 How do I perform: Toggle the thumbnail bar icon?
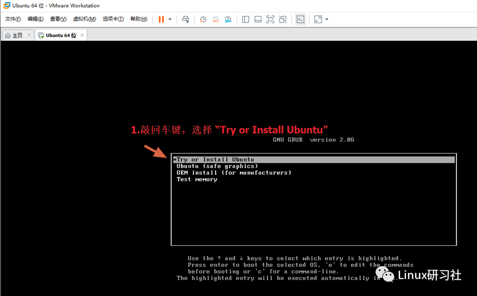(258, 19)
